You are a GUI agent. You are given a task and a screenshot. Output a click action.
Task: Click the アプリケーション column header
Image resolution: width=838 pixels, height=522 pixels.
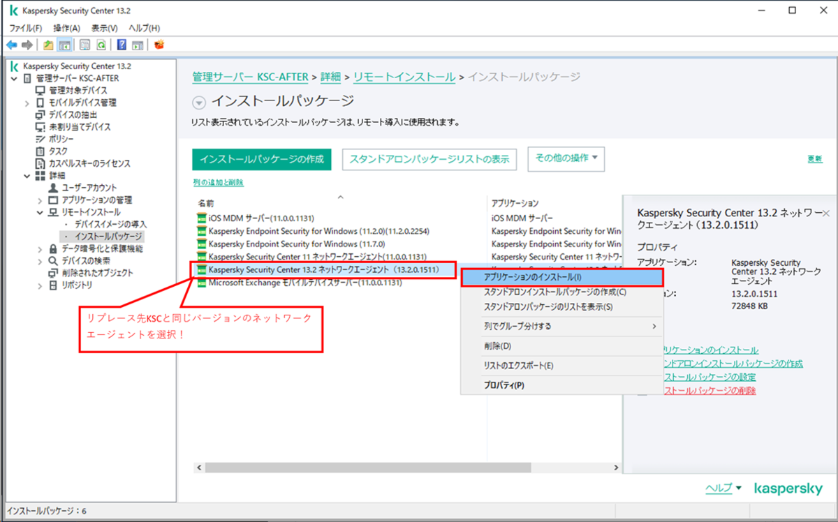[x=515, y=203]
